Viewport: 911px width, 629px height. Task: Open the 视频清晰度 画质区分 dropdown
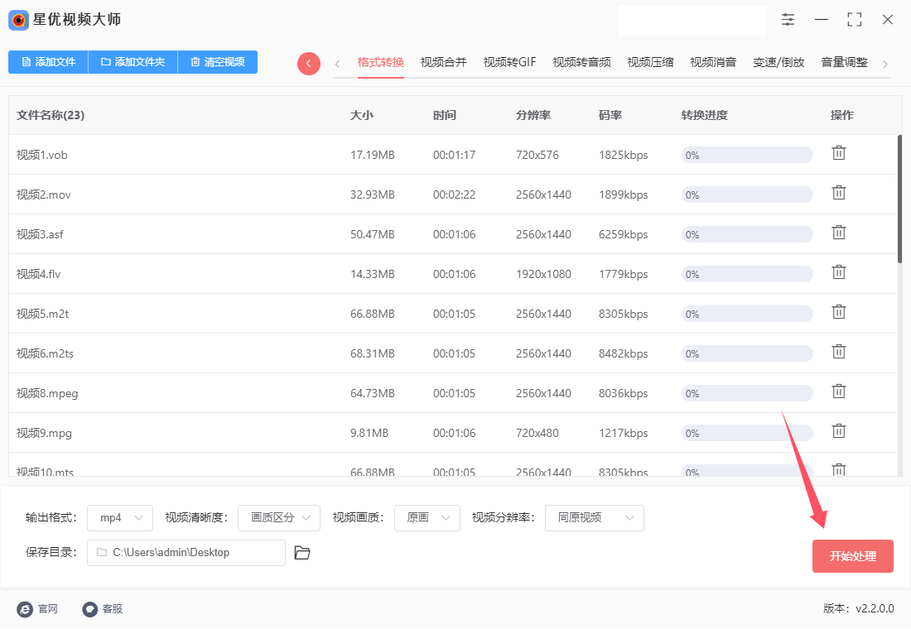coord(279,518)
